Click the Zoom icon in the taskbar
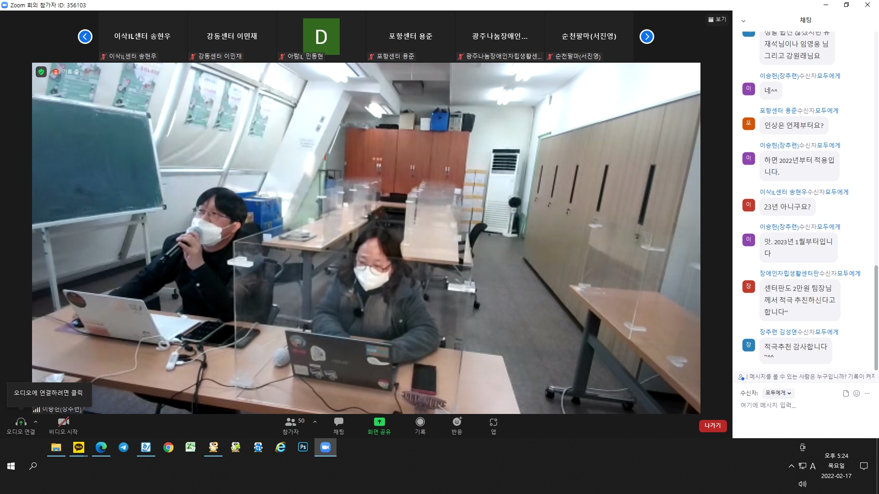The height and width of the screenshot is (494, 879). click(x=326, y=447)
